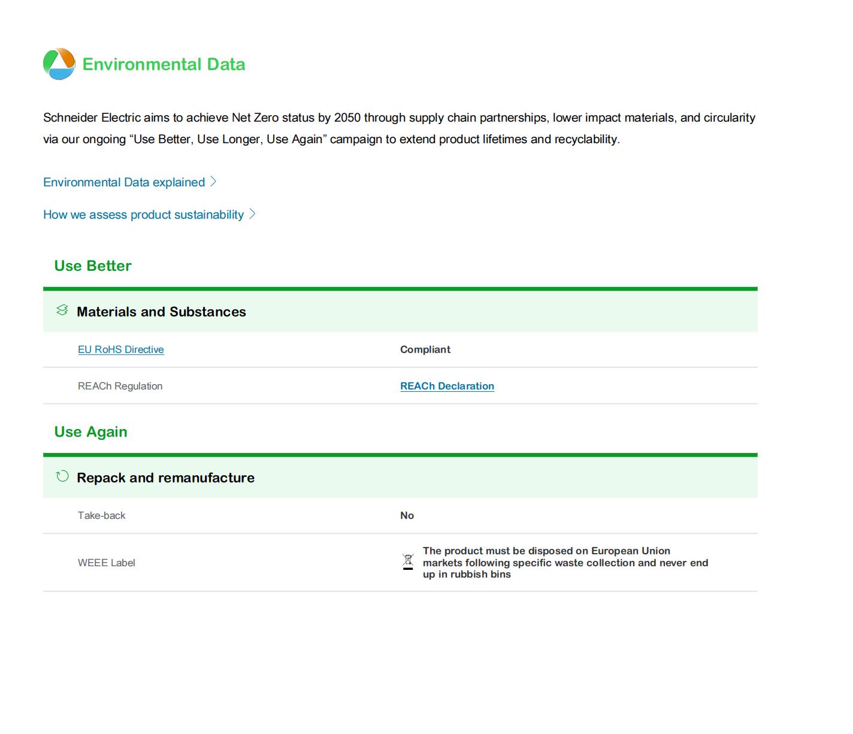Click the Materials and Substances section header

pyautogui.click(x=161, y=312)
